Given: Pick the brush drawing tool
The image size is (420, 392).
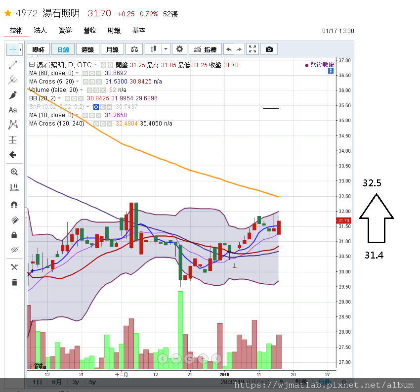Looking at the screenshot, I should coord(13,95).
